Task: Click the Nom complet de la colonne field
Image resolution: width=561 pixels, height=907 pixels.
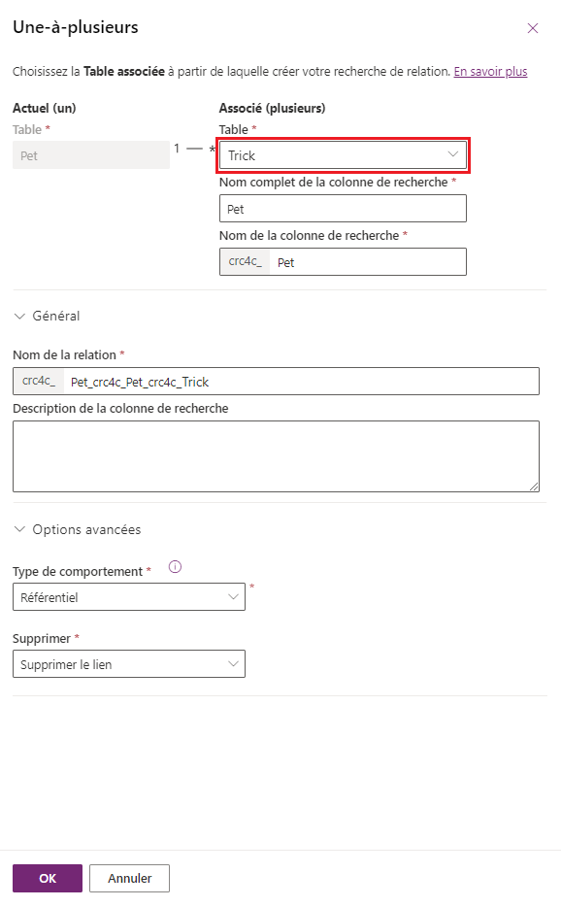Action: [343, 208]
